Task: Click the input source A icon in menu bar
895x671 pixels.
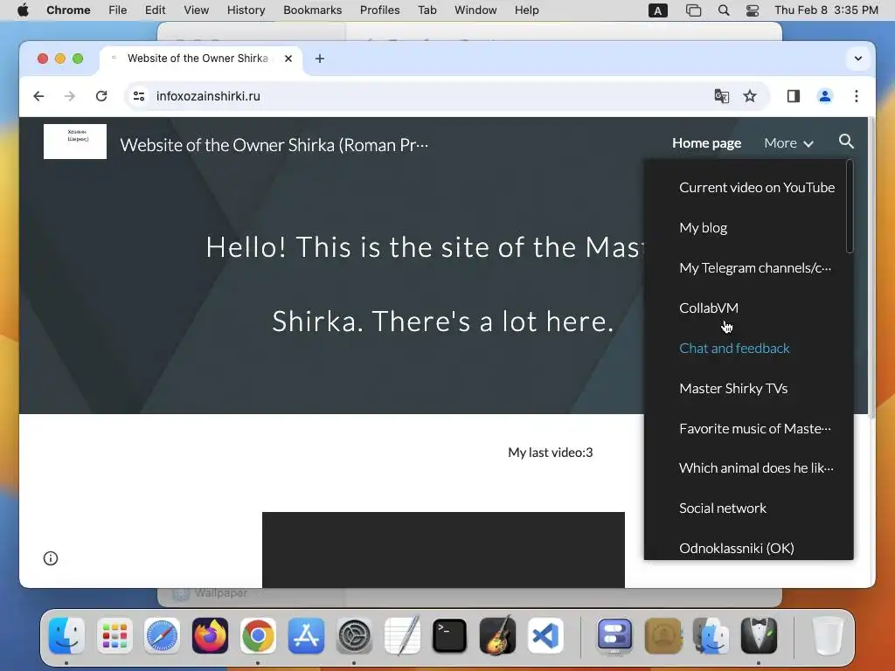Action: [657, 10]
